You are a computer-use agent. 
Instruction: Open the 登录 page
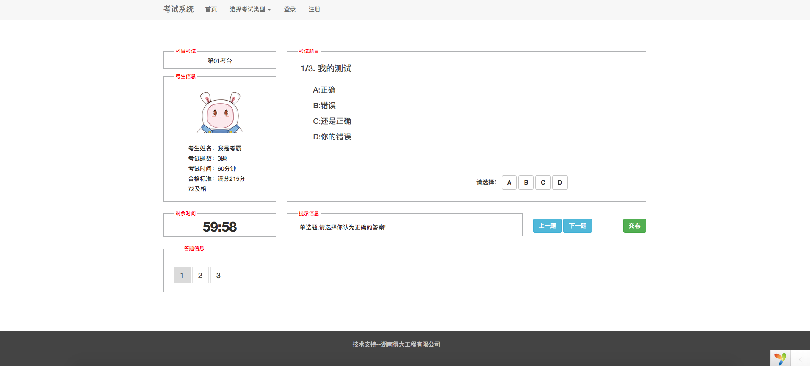click(x=290, y=9)
